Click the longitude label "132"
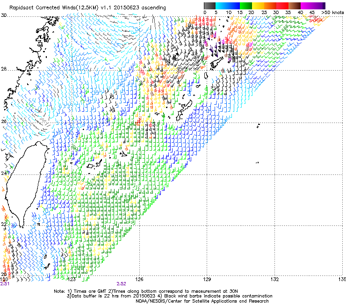 275,279
